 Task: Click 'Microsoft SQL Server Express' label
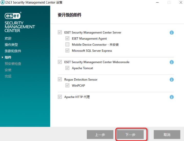coord(92,51)
